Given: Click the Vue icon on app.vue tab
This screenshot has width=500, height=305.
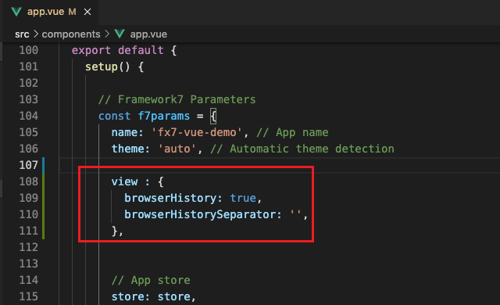Looking at the screenshot, I should [16, 12].
